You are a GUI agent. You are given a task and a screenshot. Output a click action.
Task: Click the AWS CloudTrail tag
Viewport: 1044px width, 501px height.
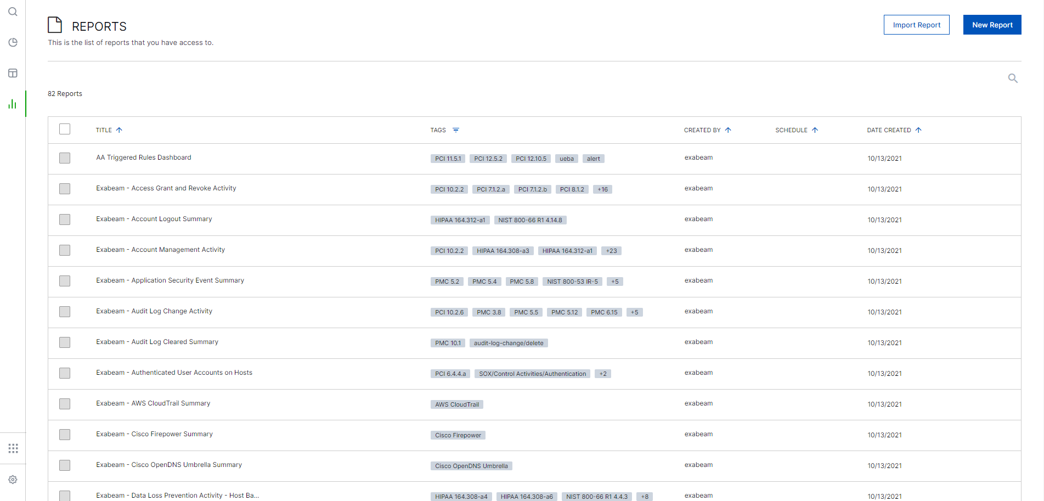(457, 404)
